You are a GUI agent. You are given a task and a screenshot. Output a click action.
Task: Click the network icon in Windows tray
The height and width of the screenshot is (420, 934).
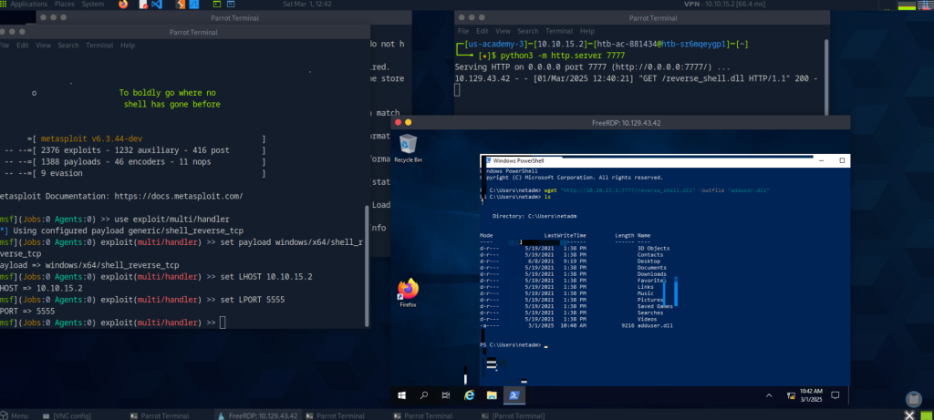pyautogui.click(x=791, y=395)
